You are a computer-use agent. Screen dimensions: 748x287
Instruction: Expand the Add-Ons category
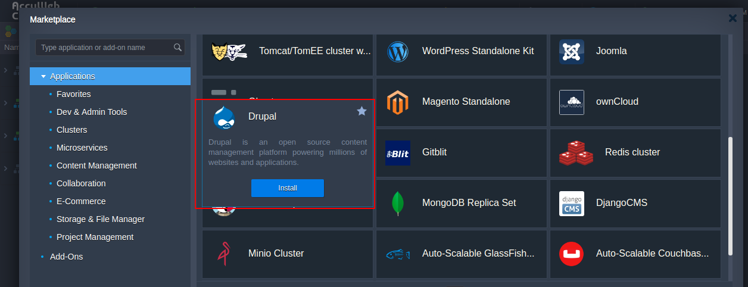tap(66, 257)
